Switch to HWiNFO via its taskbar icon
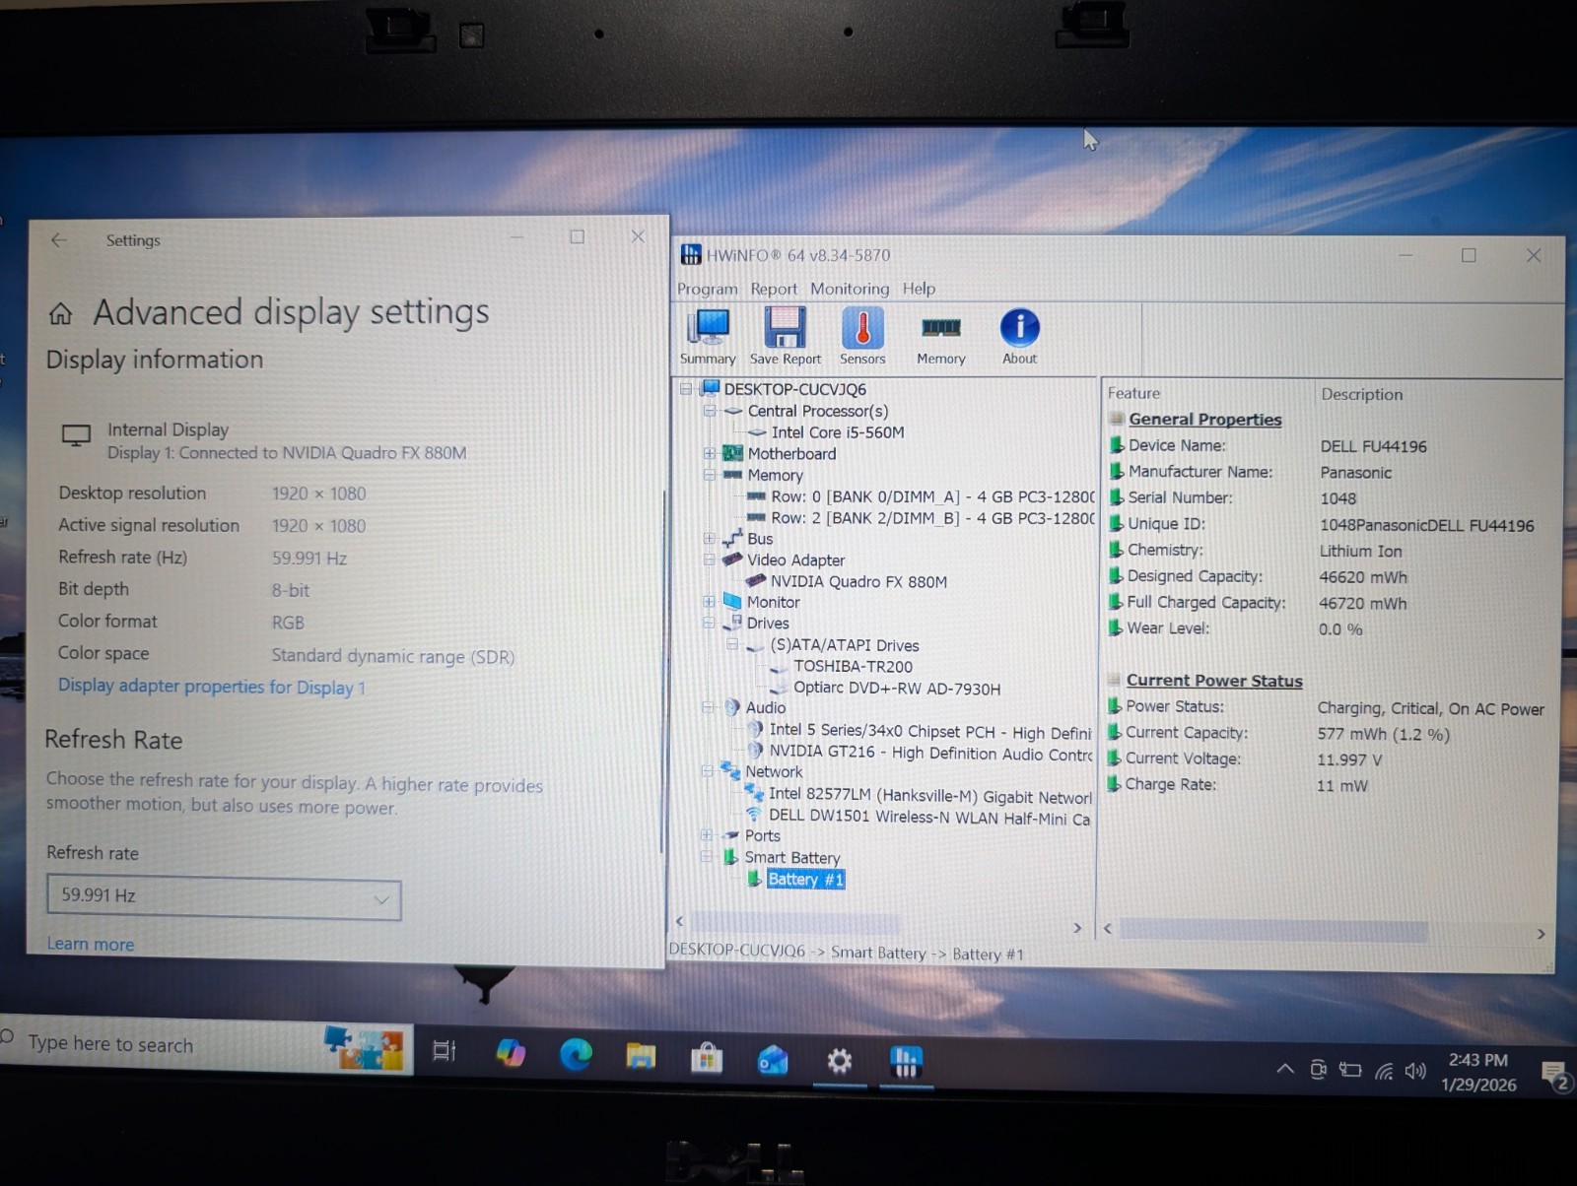1577x1186 pixels. click(906, 1062)
